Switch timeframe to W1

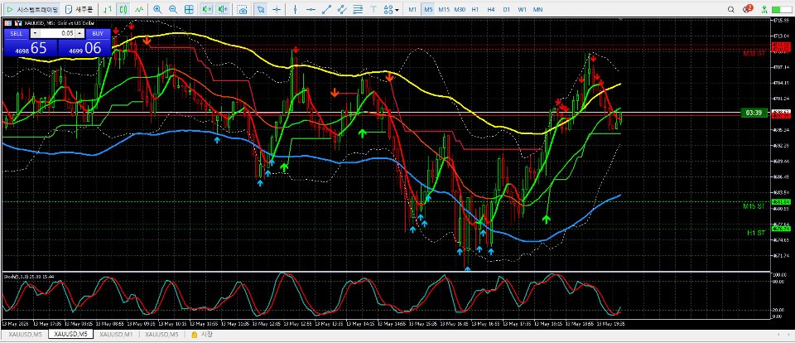point(523,9)
